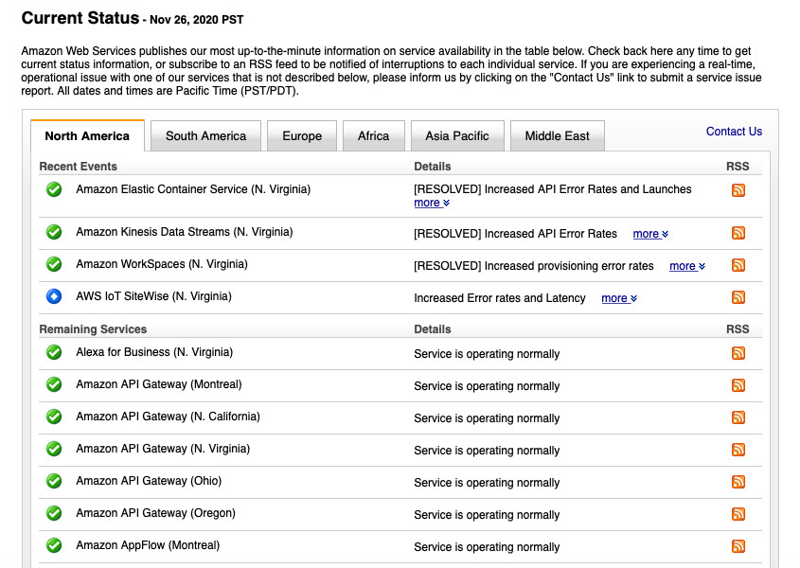The width and height of the screenshot is (800, 568).
Task: Click green status icon for API Gateway Ohio
Action: [54, 481]
